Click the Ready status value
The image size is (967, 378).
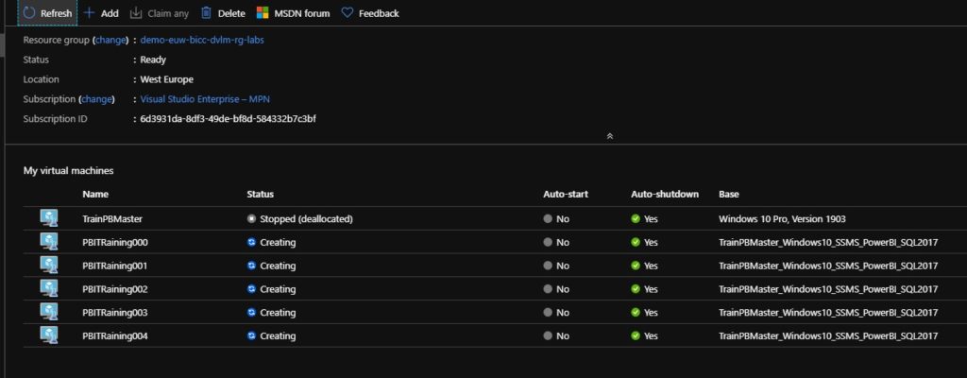point(153,60)
